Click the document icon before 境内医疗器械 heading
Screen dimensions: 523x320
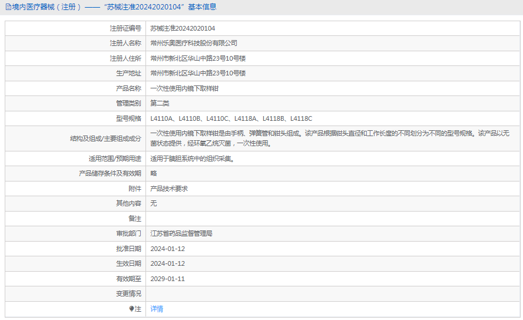(x=8, y=7)
